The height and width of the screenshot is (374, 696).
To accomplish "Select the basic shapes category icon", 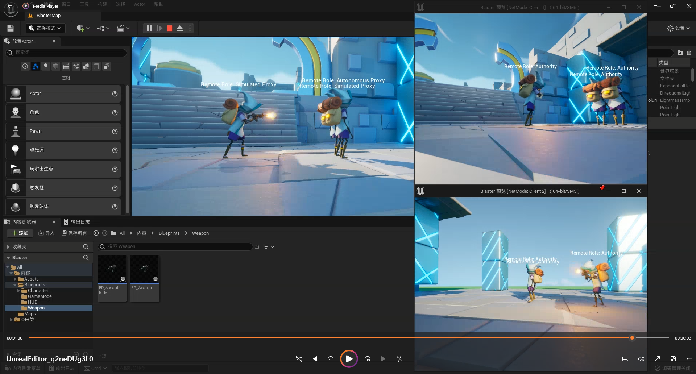I will 35,66.
